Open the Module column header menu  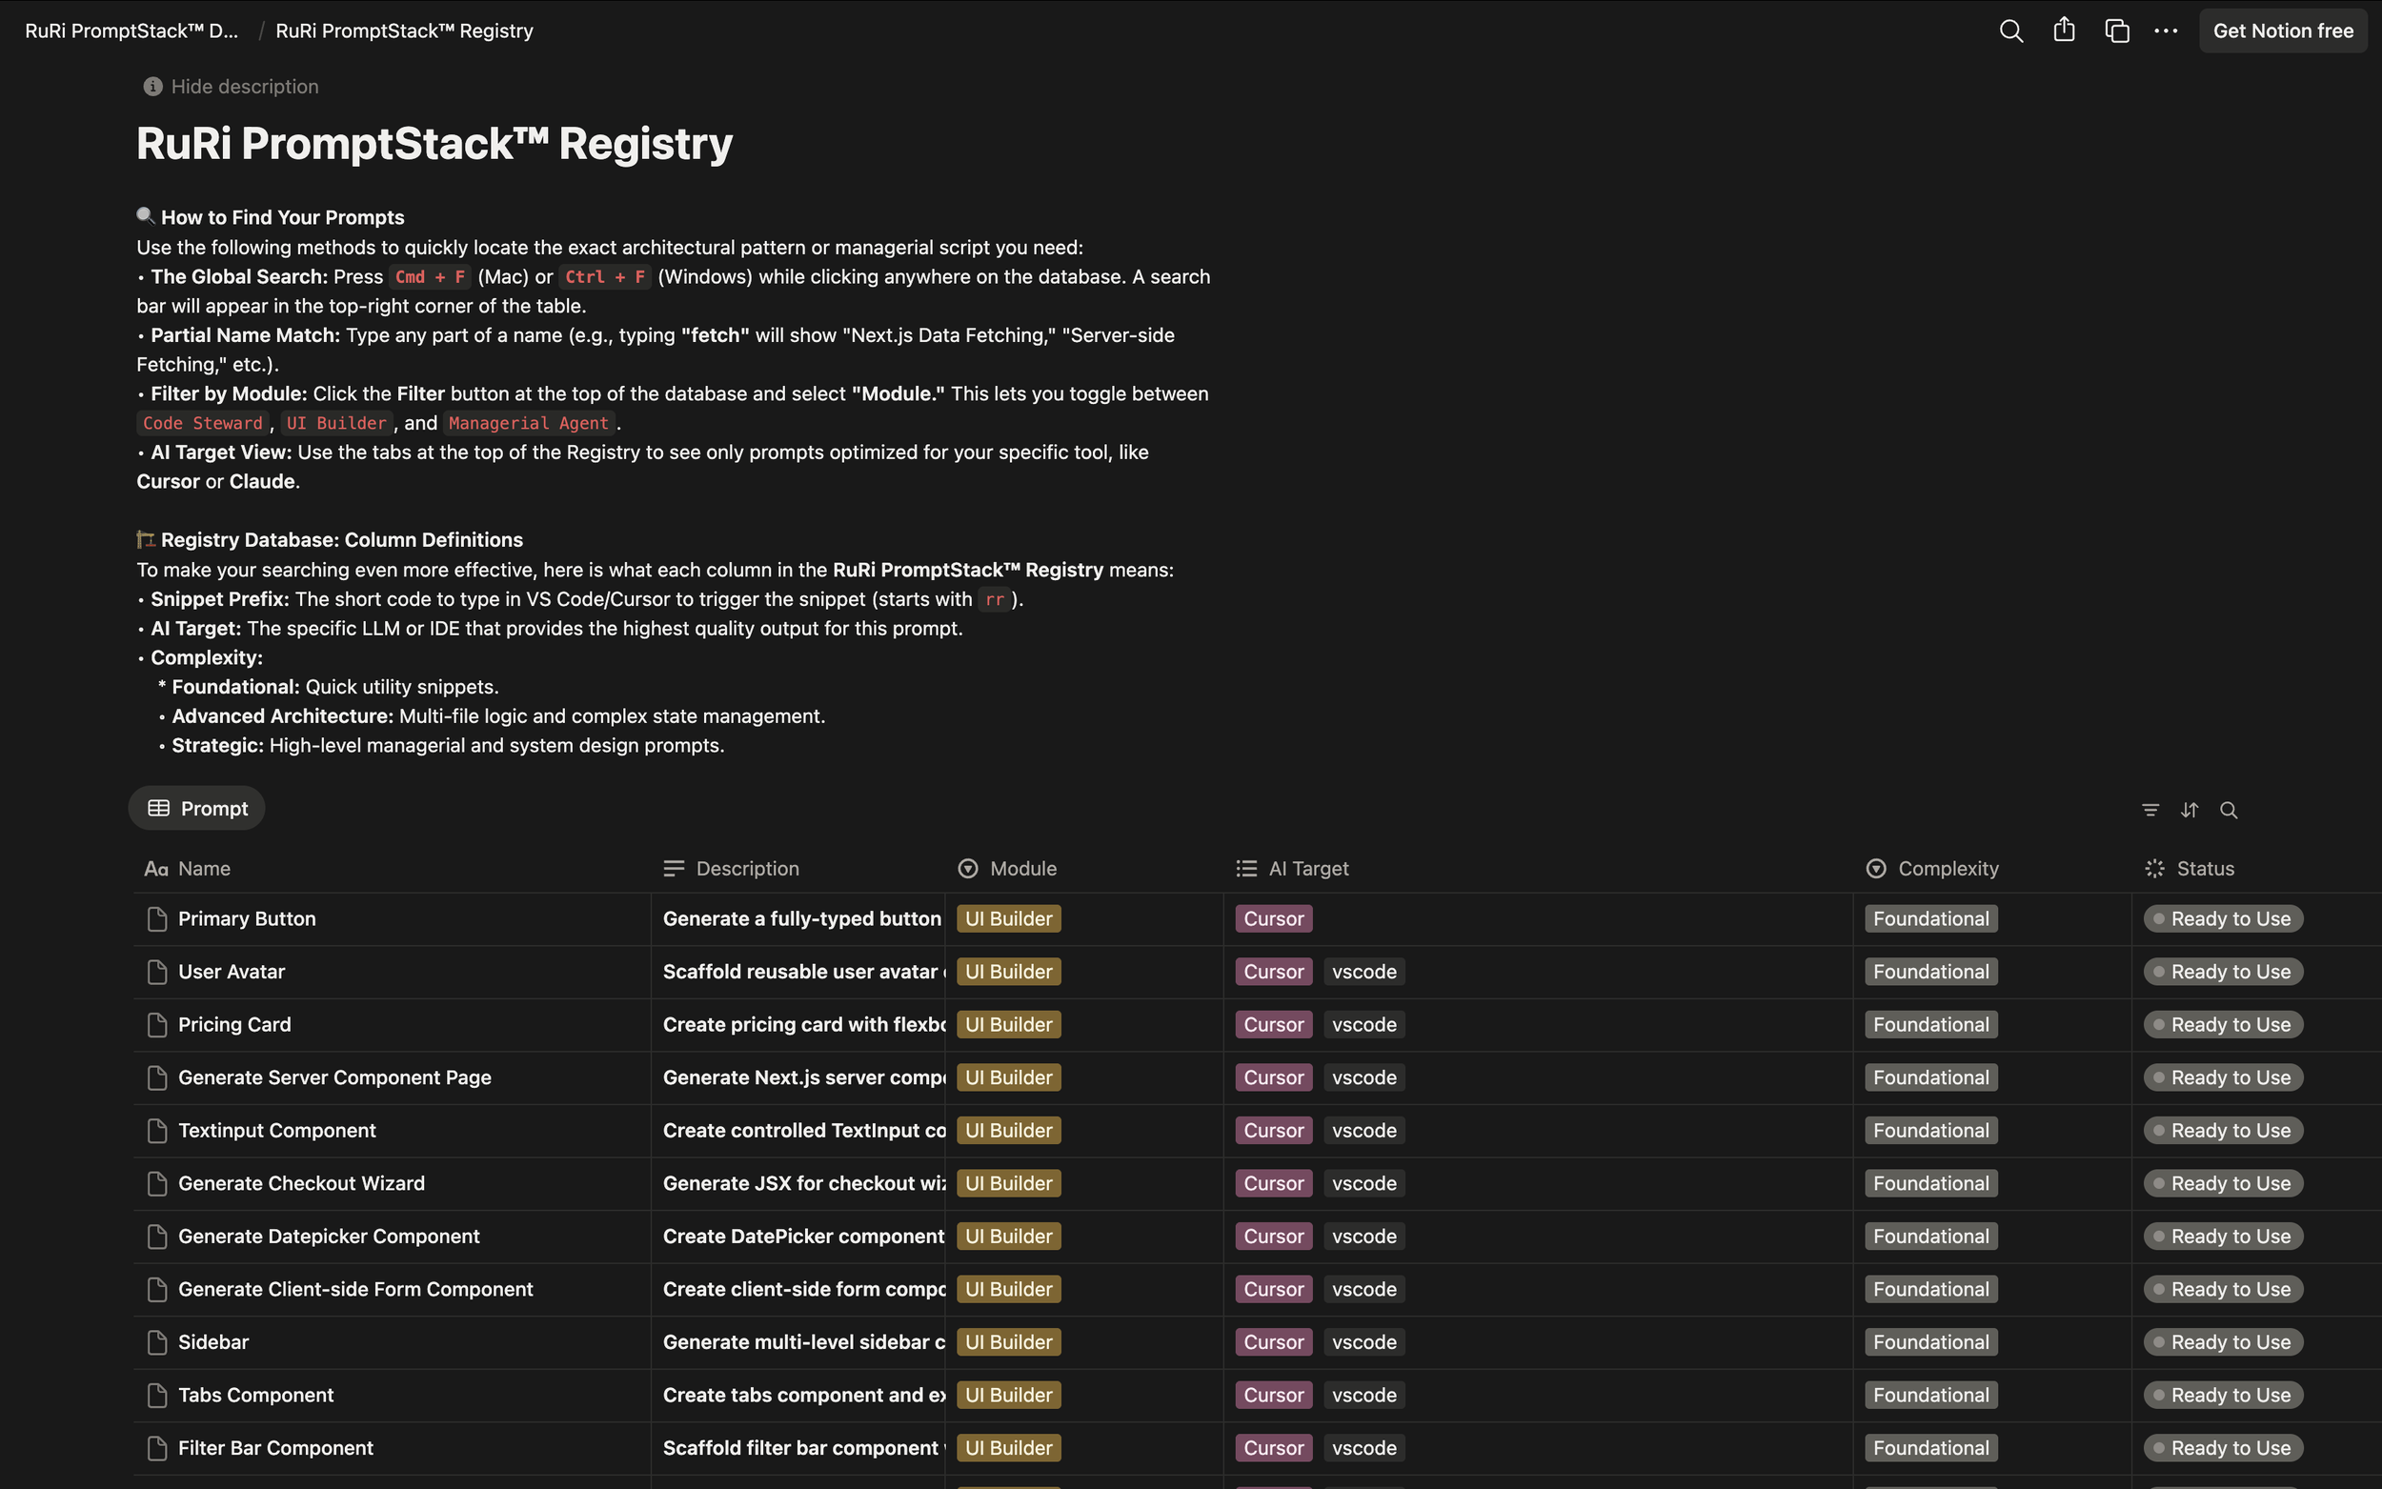(1022, 869)
